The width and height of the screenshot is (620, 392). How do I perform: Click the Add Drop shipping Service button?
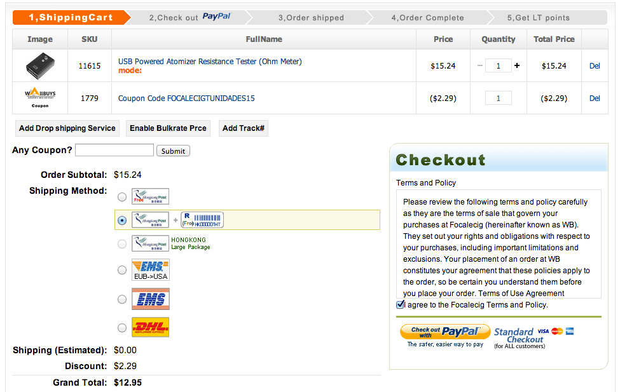pyautogui.click(x=67, y=128)
